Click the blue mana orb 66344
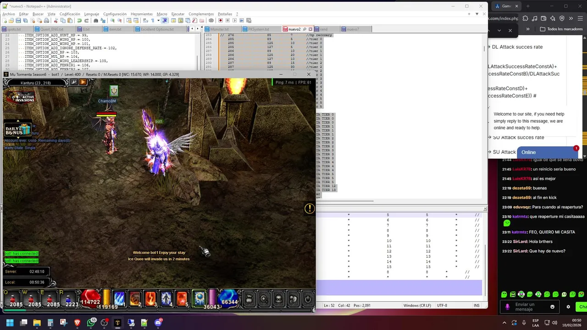The image size is (587, 330). pyautogui.click(x=228, y=299)
